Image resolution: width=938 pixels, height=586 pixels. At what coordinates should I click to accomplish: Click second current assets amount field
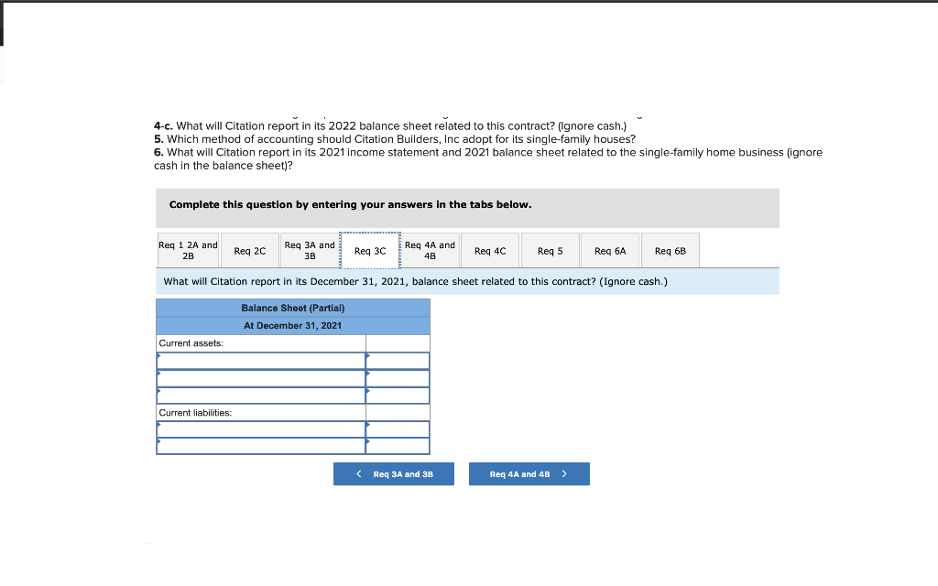(x=398, y=378)
